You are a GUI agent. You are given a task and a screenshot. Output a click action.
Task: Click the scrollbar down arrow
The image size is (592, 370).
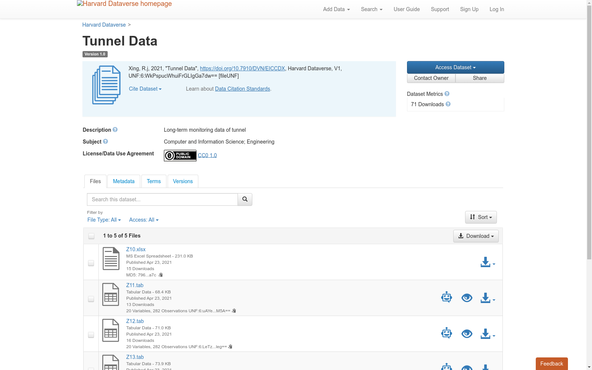click(589, 367)
